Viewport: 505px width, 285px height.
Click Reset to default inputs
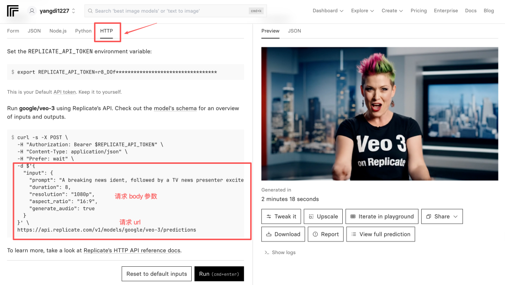156,273
